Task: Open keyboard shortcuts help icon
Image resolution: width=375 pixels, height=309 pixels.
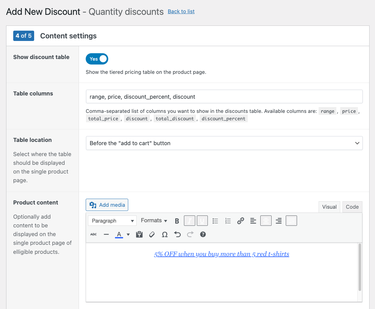Action: pos(203,234)
